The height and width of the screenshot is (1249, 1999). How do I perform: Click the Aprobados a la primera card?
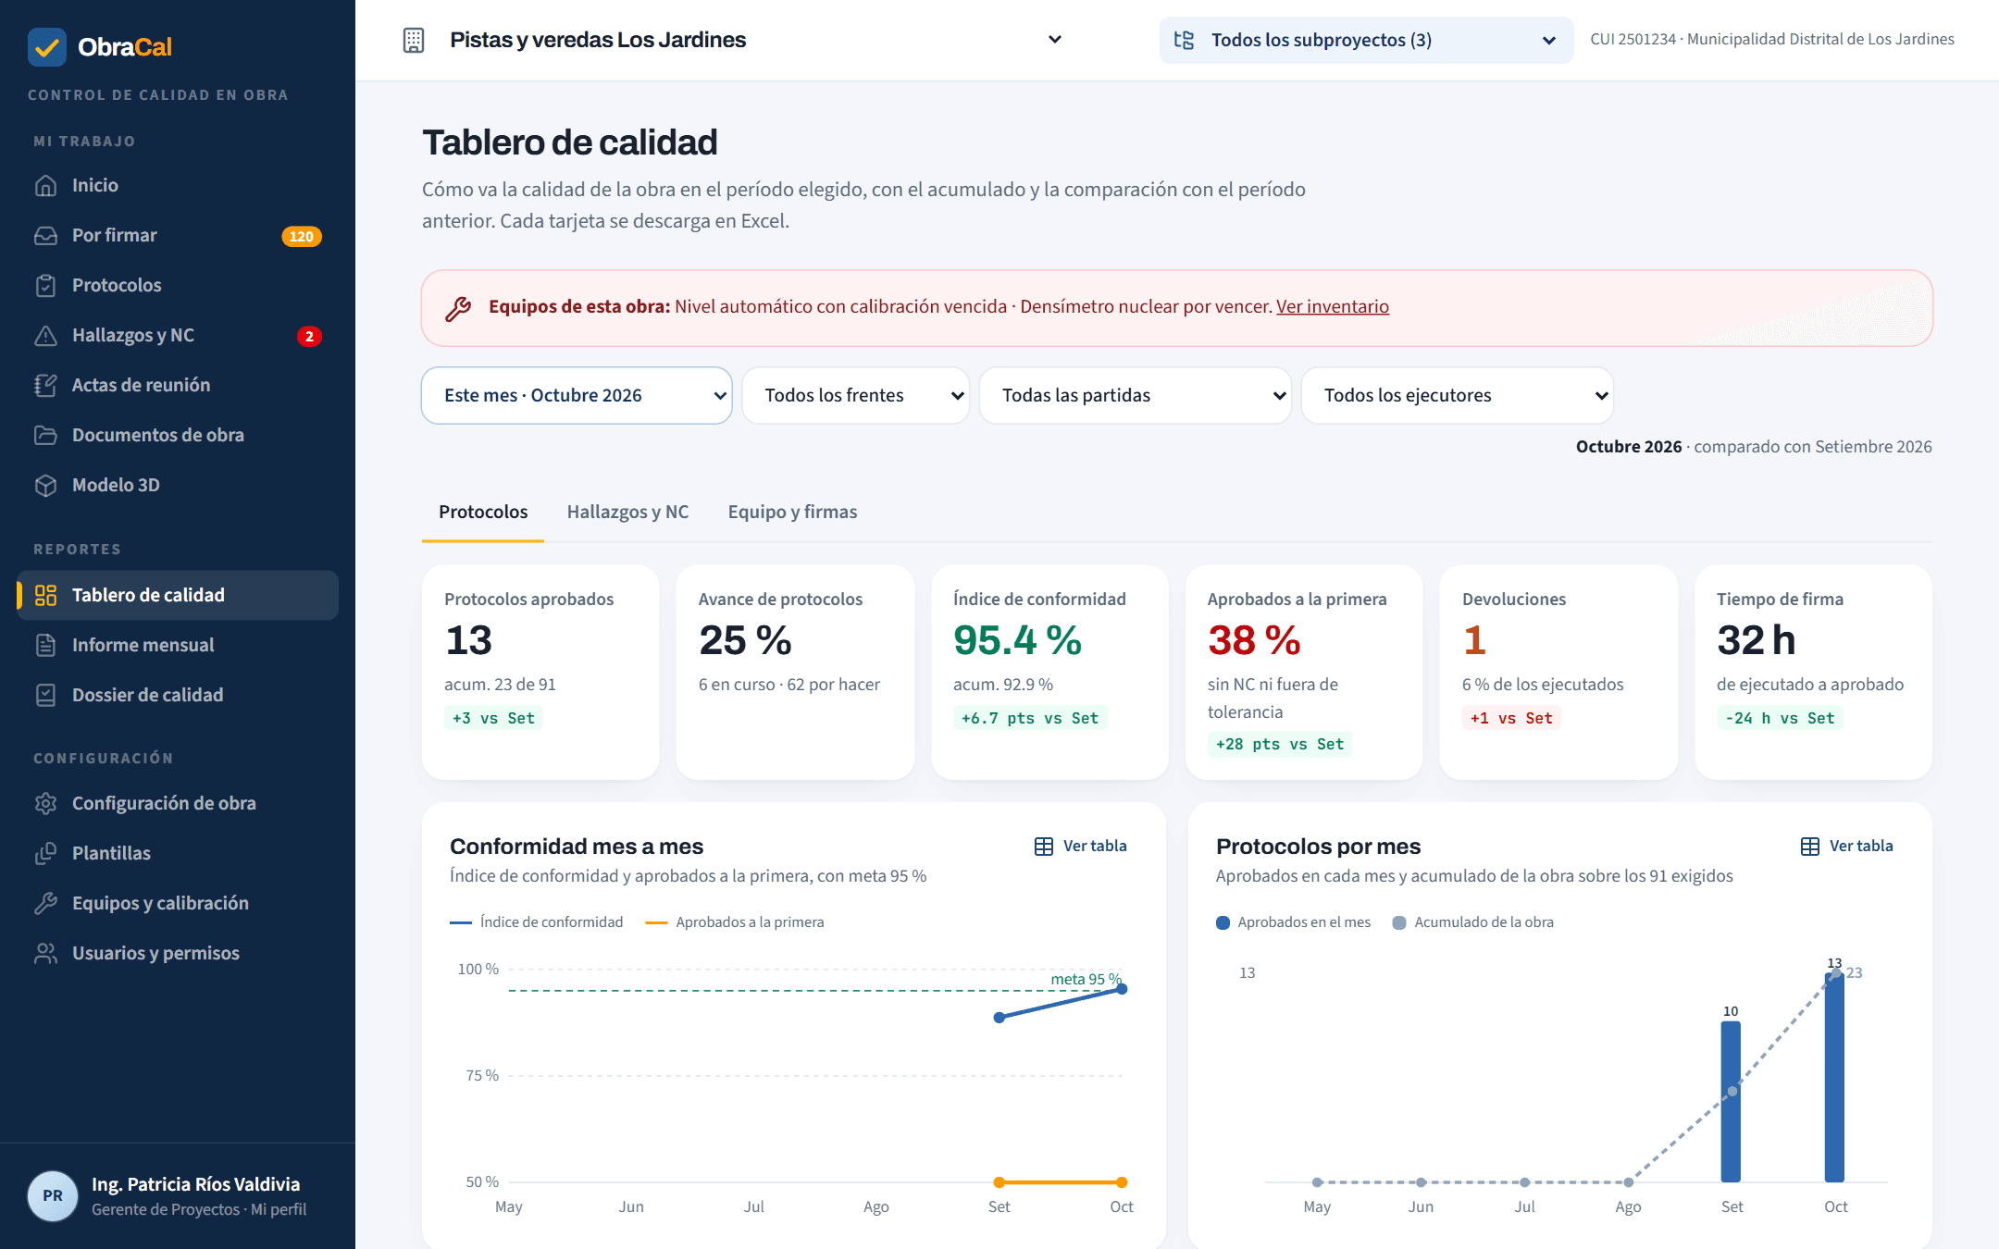1304,673
